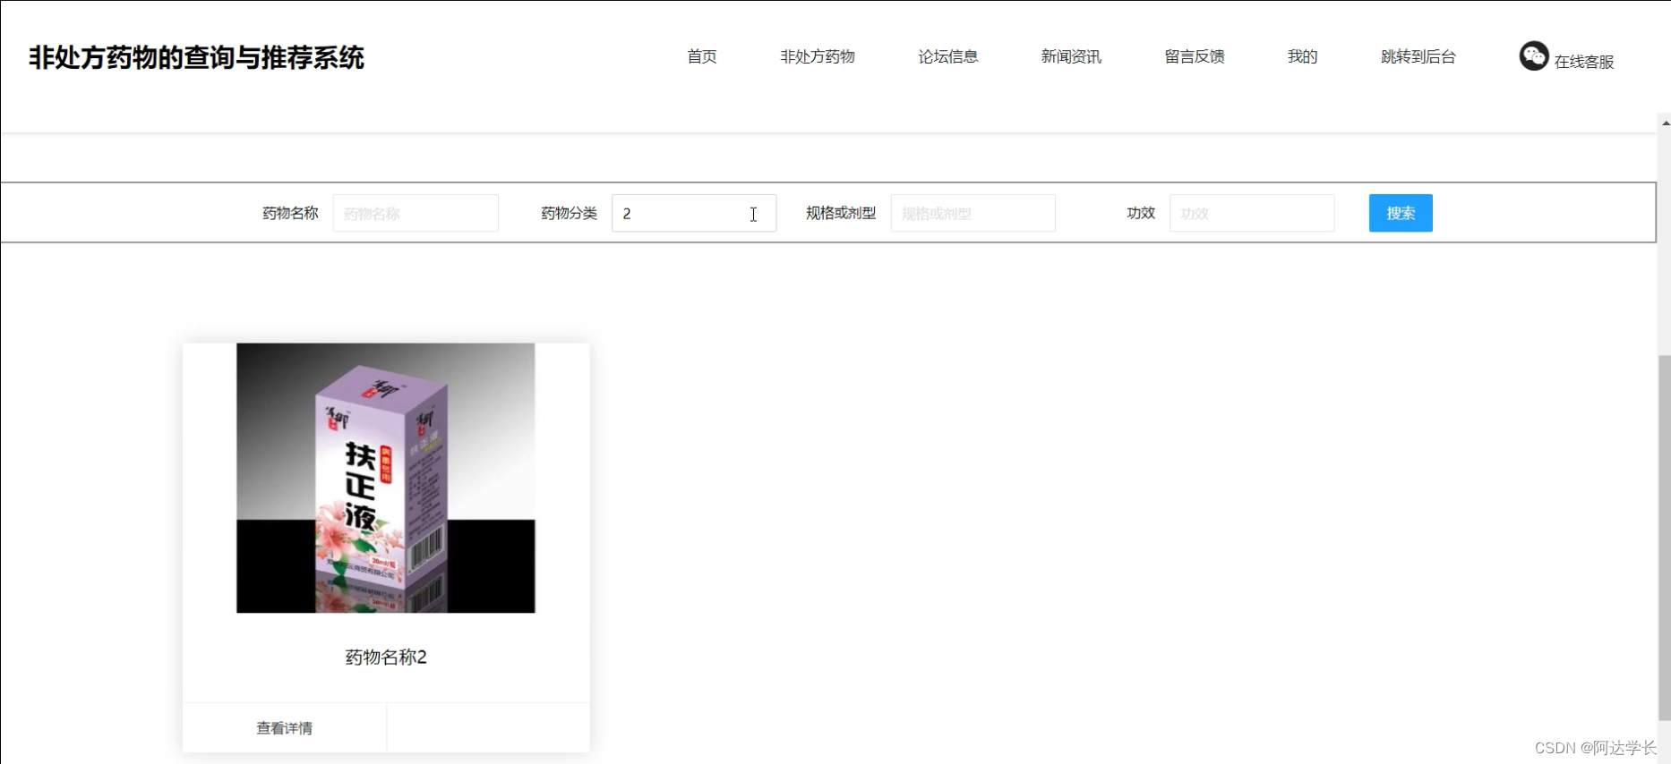Focus the 功效 input field

1252,213
